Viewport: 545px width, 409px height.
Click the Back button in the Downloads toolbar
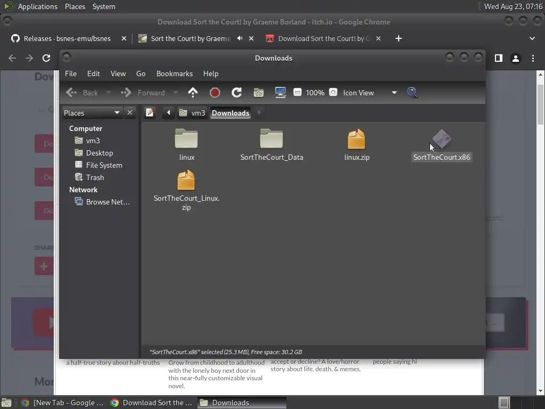coord(81,93)
